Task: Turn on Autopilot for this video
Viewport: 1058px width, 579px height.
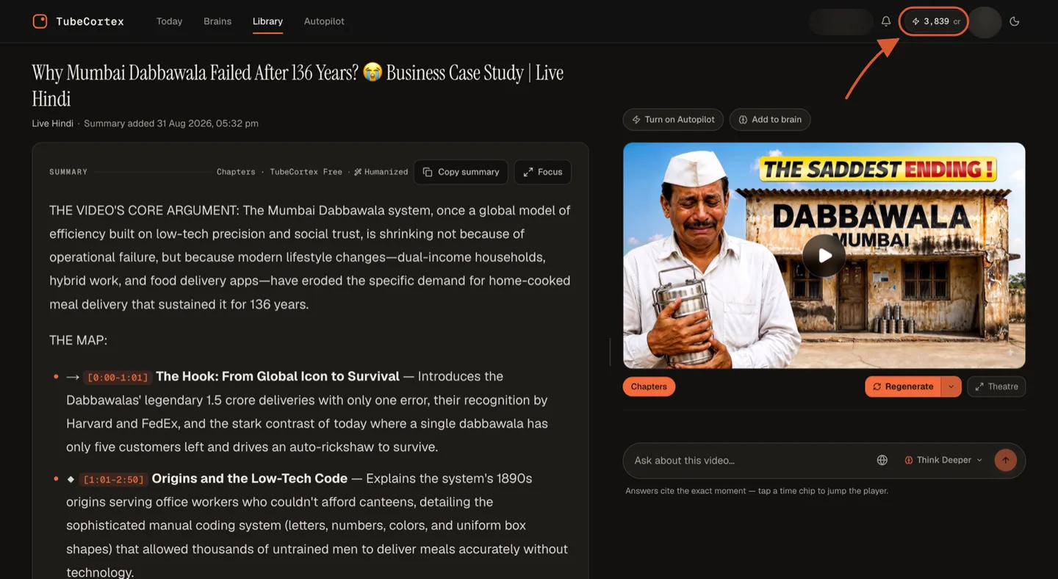Action: [x=673, y=120]
